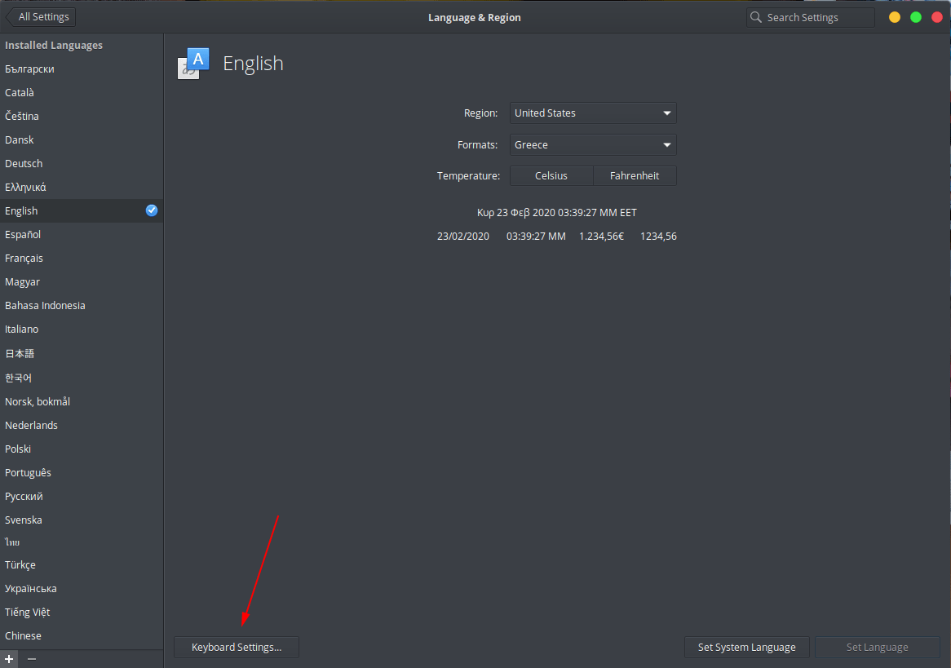Type in the Search Settings field
The height and width of the screenshot is (668, 951).
coord(816,17)
